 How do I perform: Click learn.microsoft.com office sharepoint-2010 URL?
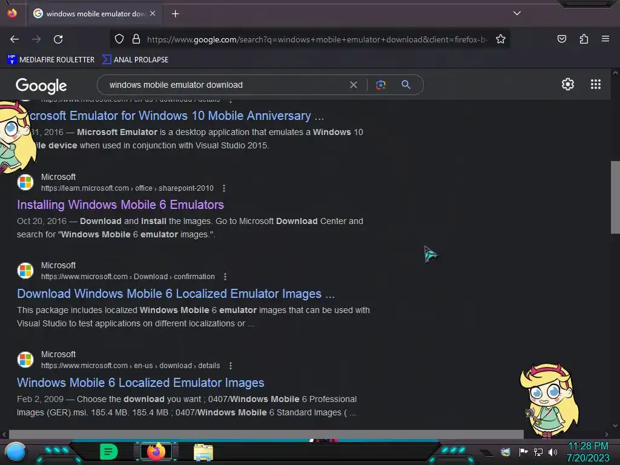tap(127, 188)
